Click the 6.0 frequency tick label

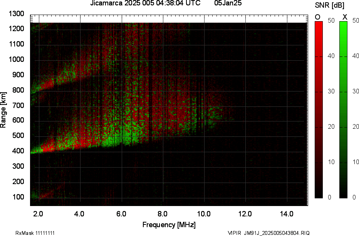pos(121,214)
